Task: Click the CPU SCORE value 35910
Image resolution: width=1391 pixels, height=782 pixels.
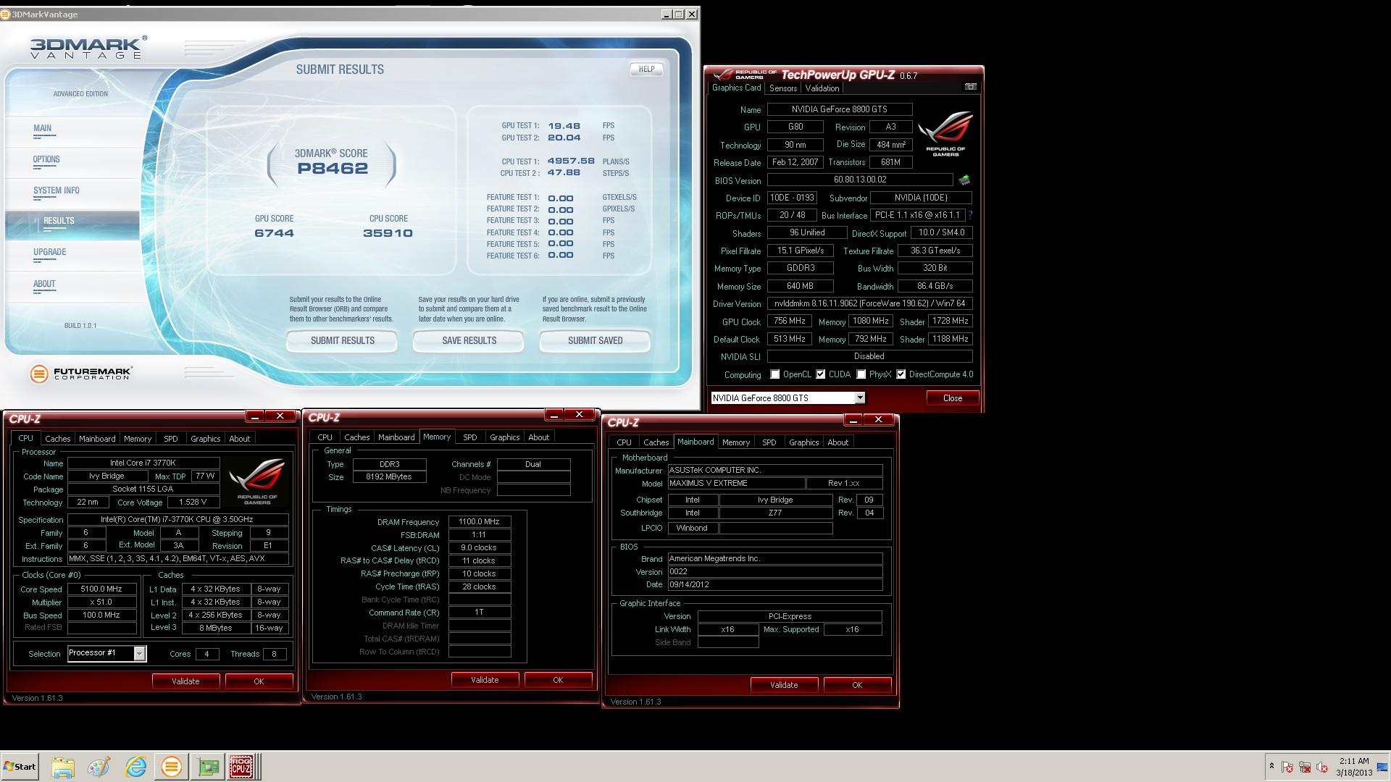Action: (x=388, y=233)
